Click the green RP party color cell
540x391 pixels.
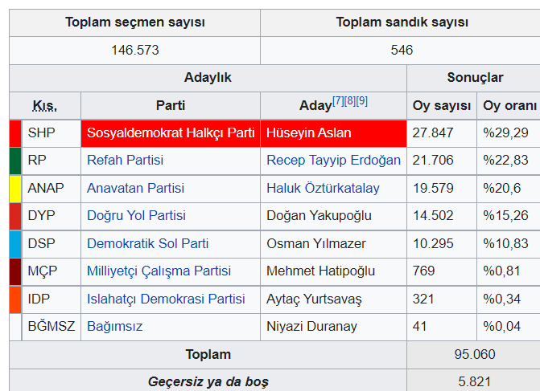coord(14,160)
